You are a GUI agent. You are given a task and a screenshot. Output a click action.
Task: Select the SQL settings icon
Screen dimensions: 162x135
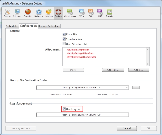90,13
